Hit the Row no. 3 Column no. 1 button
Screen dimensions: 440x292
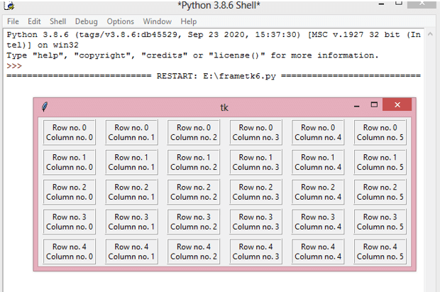(131, 222)
